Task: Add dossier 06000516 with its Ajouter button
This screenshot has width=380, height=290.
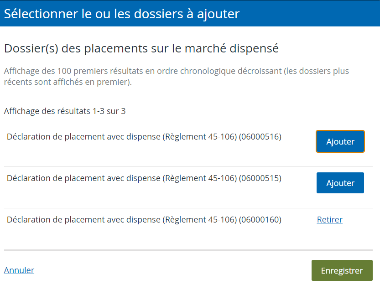Action: coord(340,141)
